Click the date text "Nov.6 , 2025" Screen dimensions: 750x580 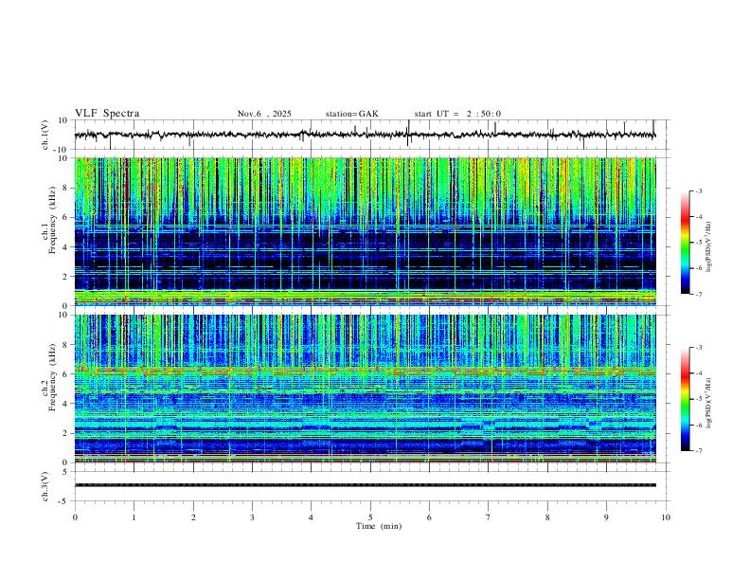264,114
